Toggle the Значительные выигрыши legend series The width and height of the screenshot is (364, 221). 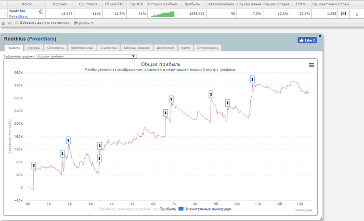(x=205, y=209)
